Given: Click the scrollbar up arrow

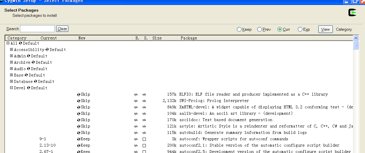Looking at the screenshot, I should pos(356,38).
